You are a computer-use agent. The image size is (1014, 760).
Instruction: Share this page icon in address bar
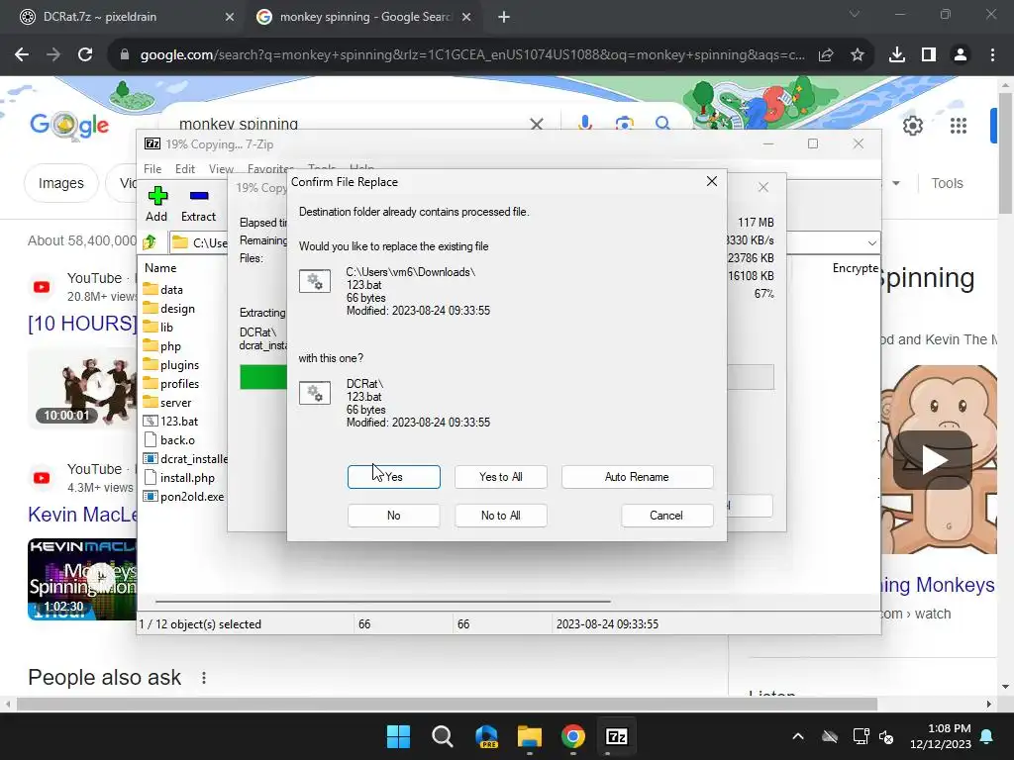click(826, 55)
